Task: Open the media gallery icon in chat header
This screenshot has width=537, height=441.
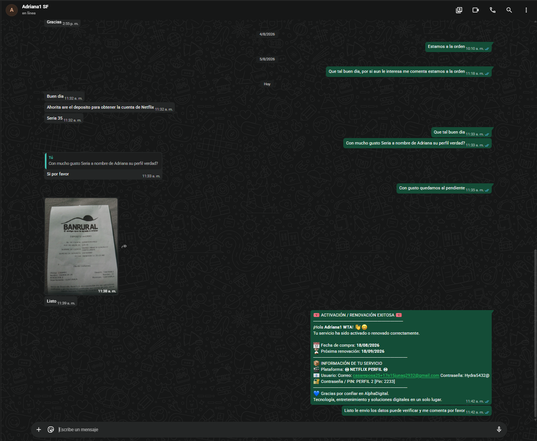Action: click(x=459, y=10)
